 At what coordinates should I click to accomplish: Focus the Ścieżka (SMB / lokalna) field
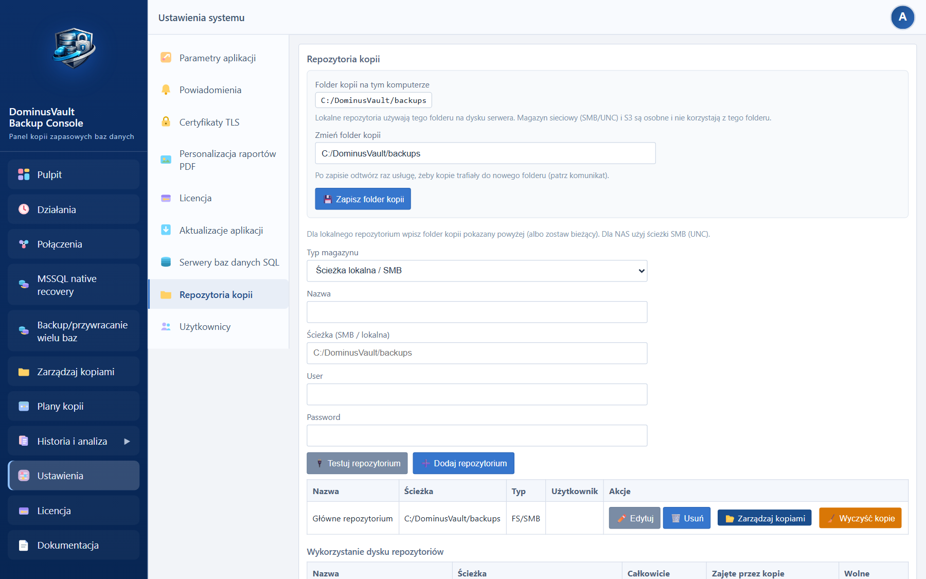pyautogui.click(x=477, y=353)
